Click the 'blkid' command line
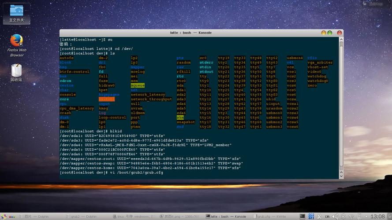Viewport: 392px width, 220px height. click(91, 131)
